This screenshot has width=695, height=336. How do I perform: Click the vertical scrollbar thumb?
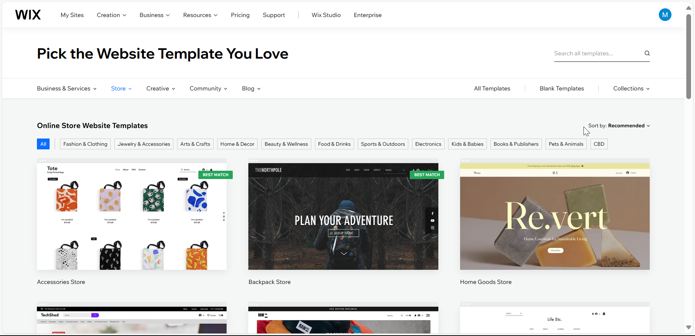click(688, 56)
